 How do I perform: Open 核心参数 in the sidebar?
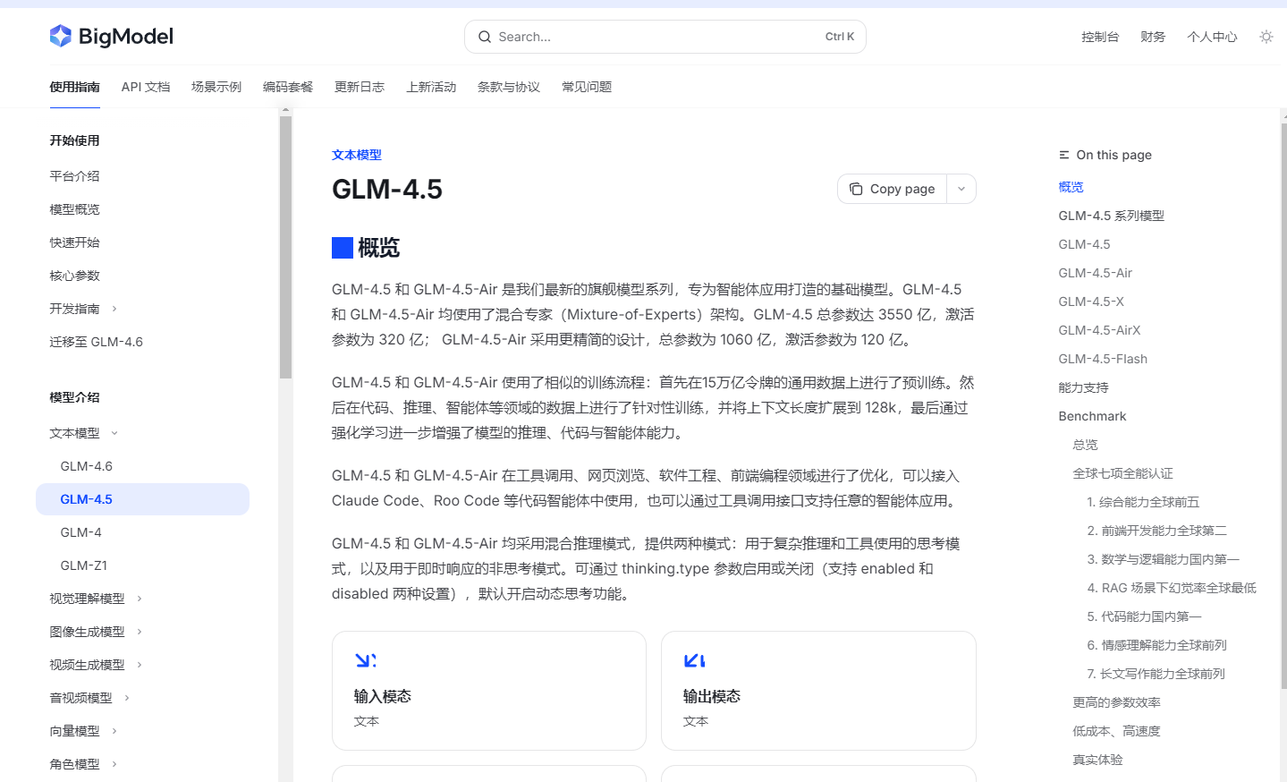coord(74,276)
